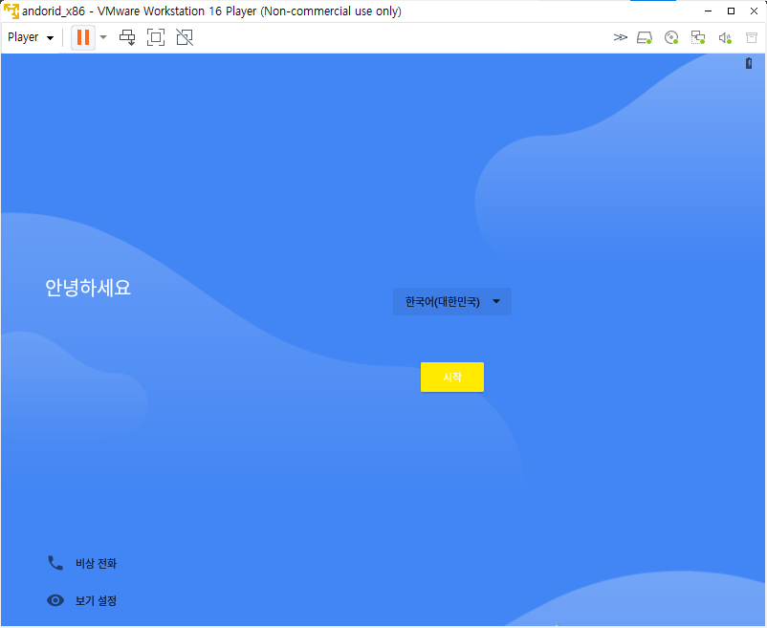This screenshot has width=767, height=628.
Task: Click the yellow 시작 start button
Action: click(x=452, y=377)
